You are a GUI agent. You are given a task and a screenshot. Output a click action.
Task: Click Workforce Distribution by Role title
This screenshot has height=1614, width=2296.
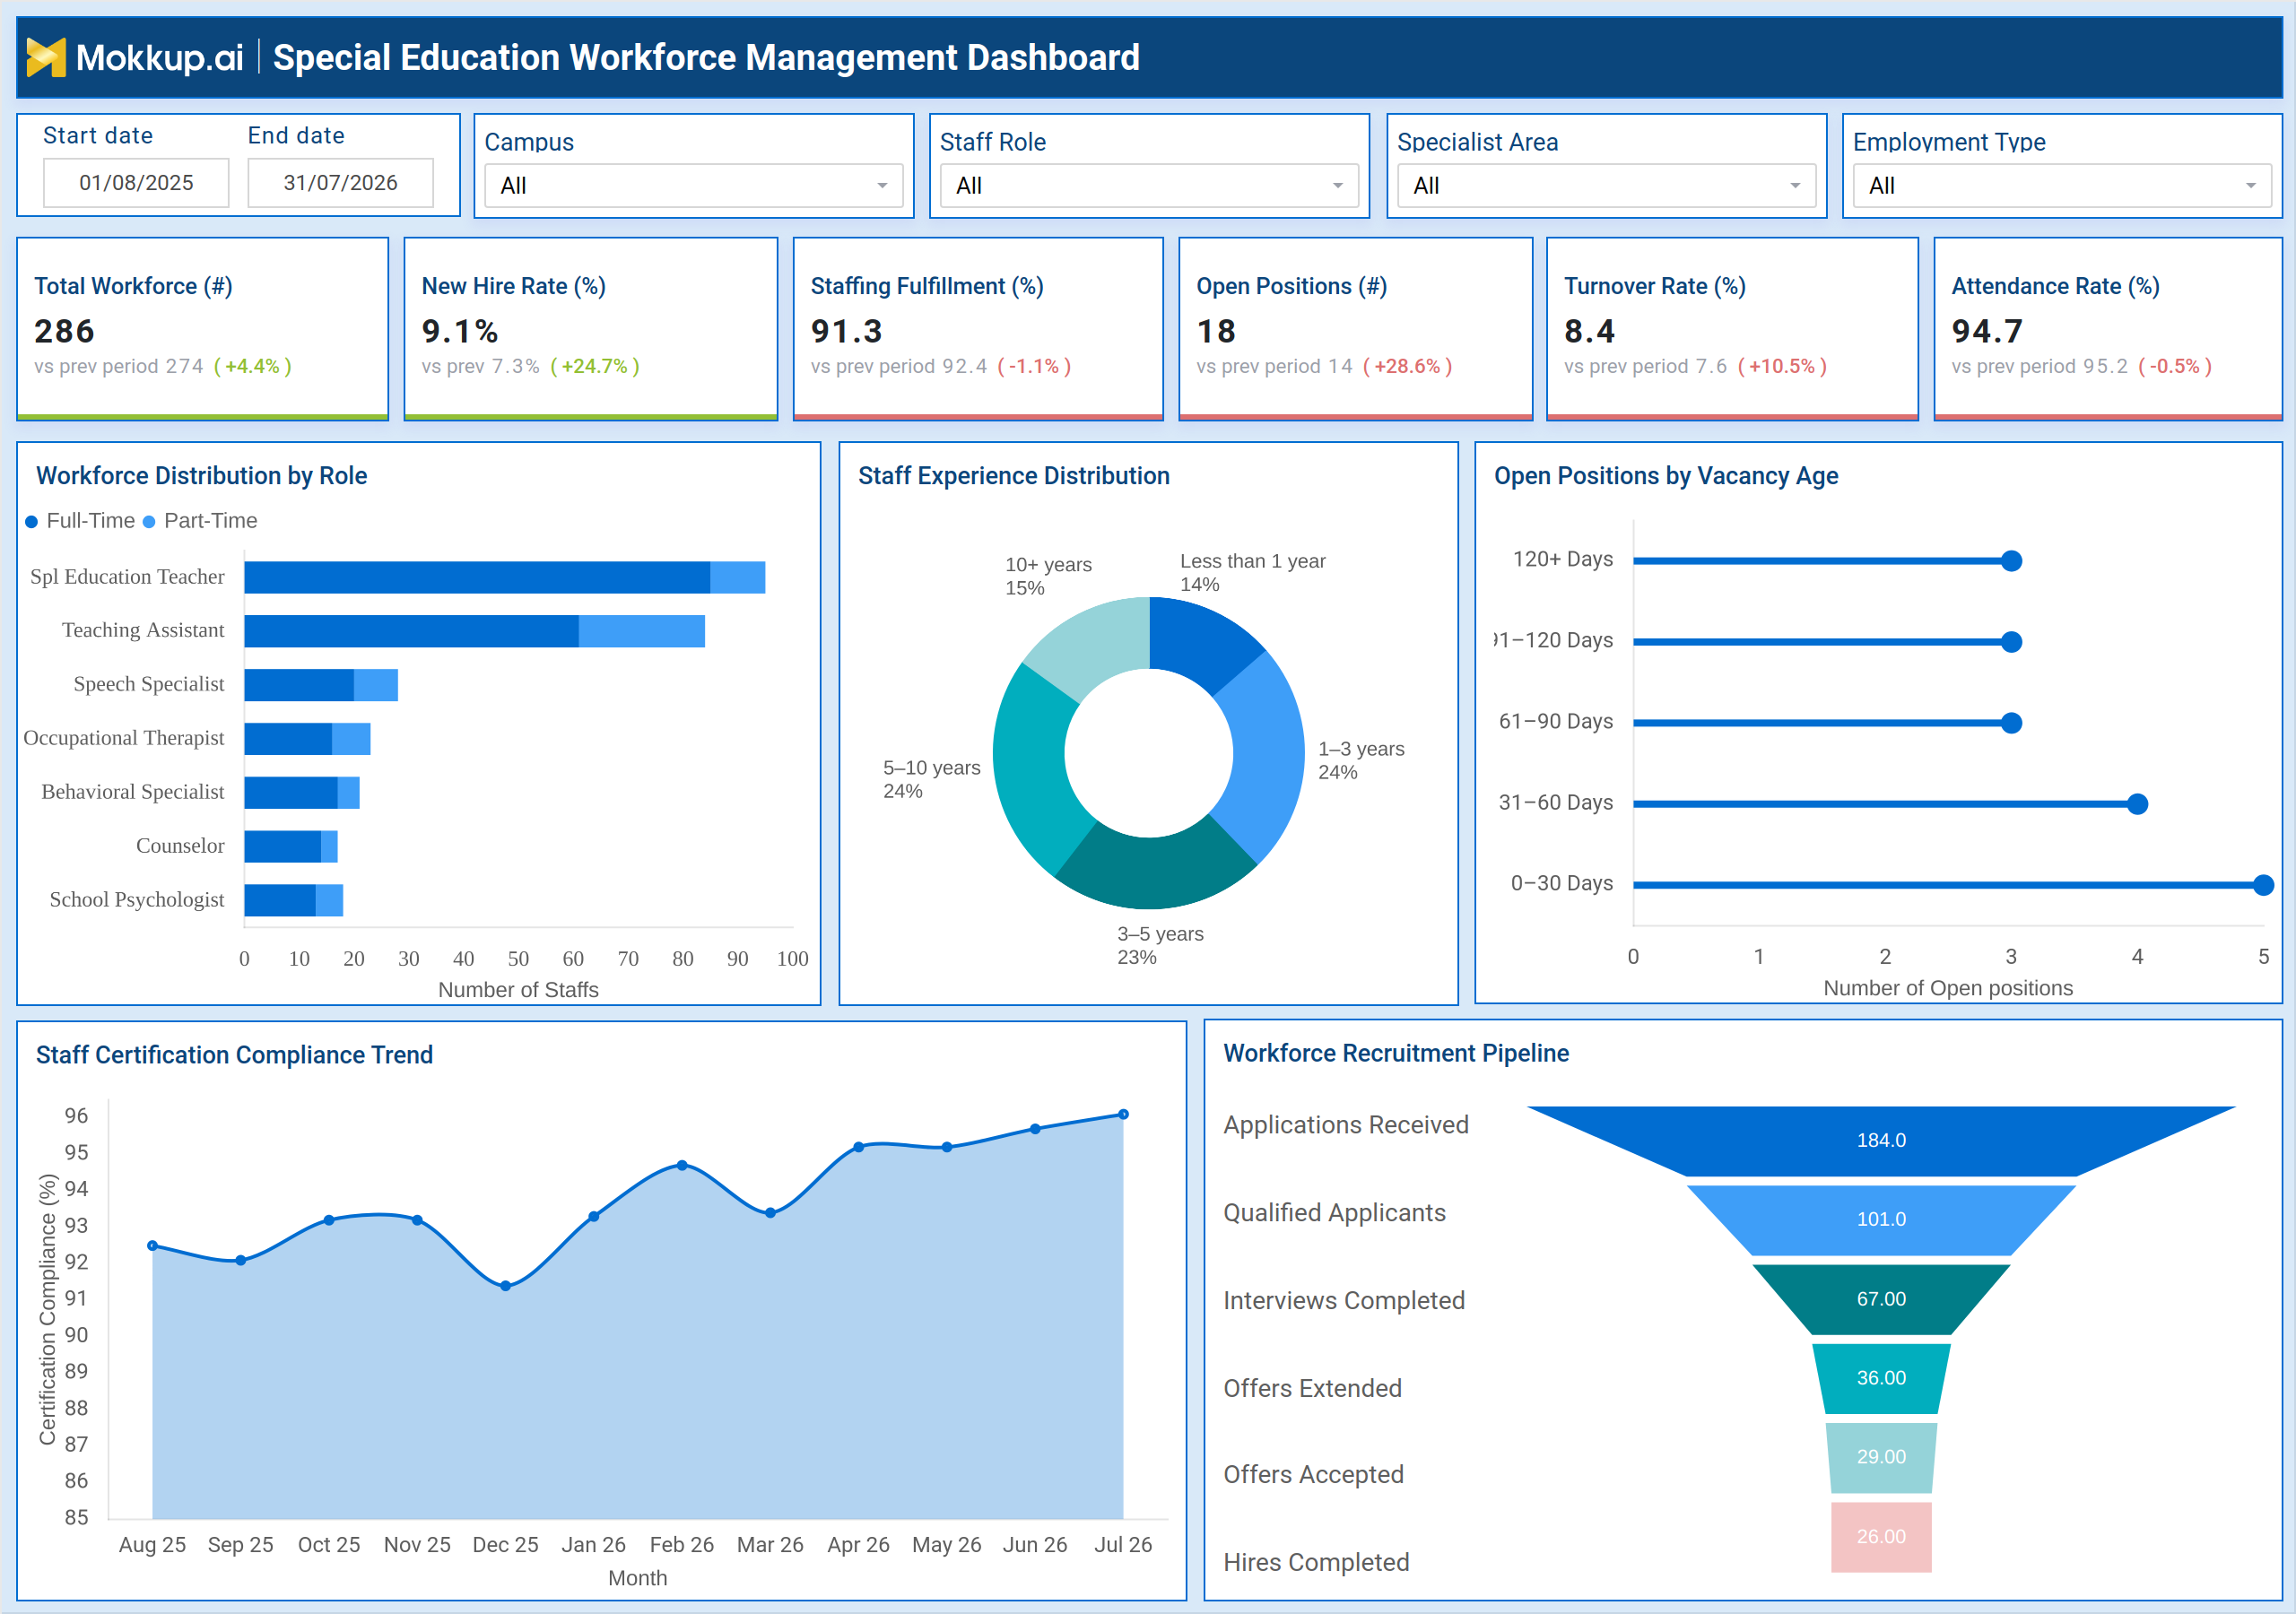click(201, 476)
